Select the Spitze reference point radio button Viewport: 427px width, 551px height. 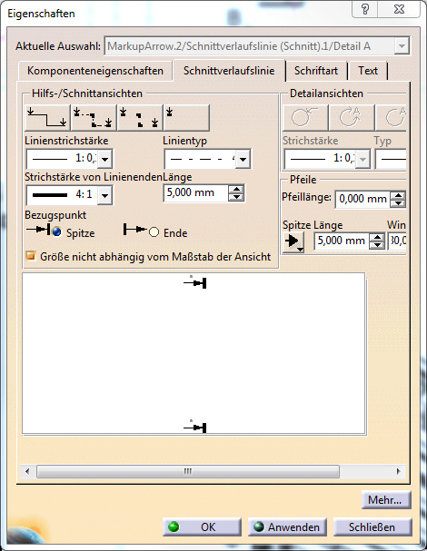56,231
